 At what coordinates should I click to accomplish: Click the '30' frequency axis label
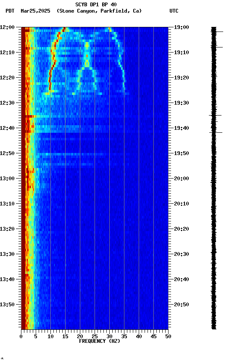click(110, 337)
